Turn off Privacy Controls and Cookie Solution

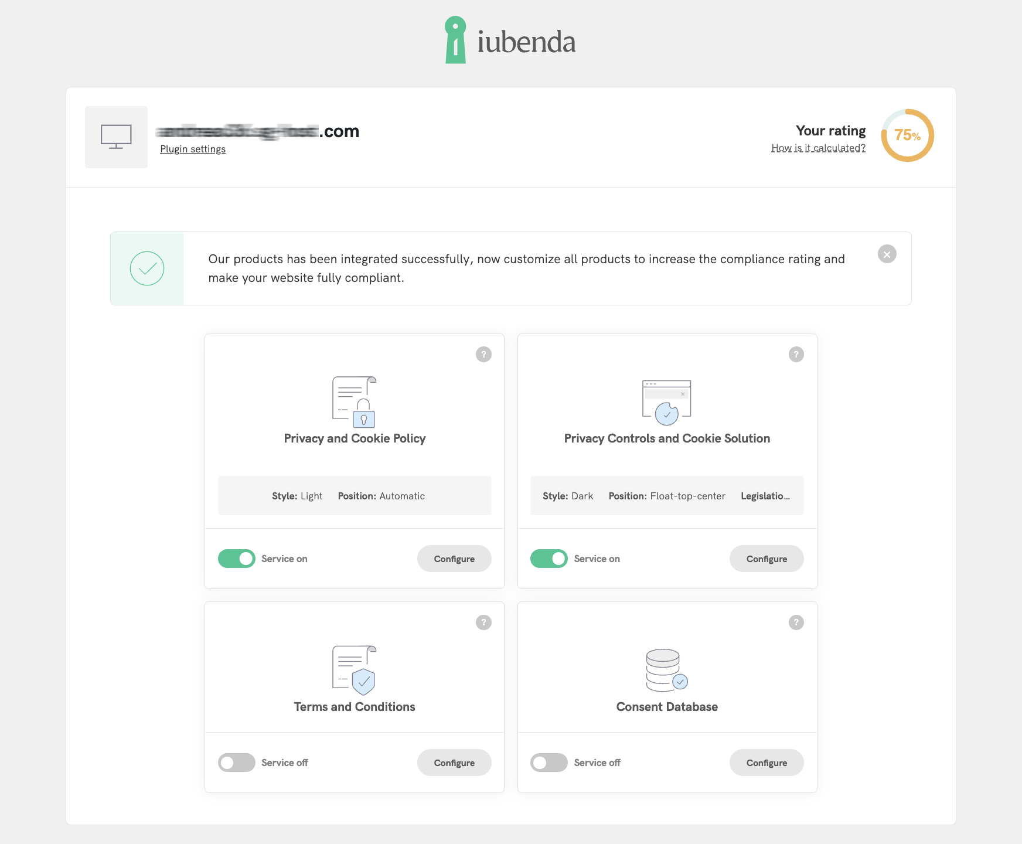549,559
